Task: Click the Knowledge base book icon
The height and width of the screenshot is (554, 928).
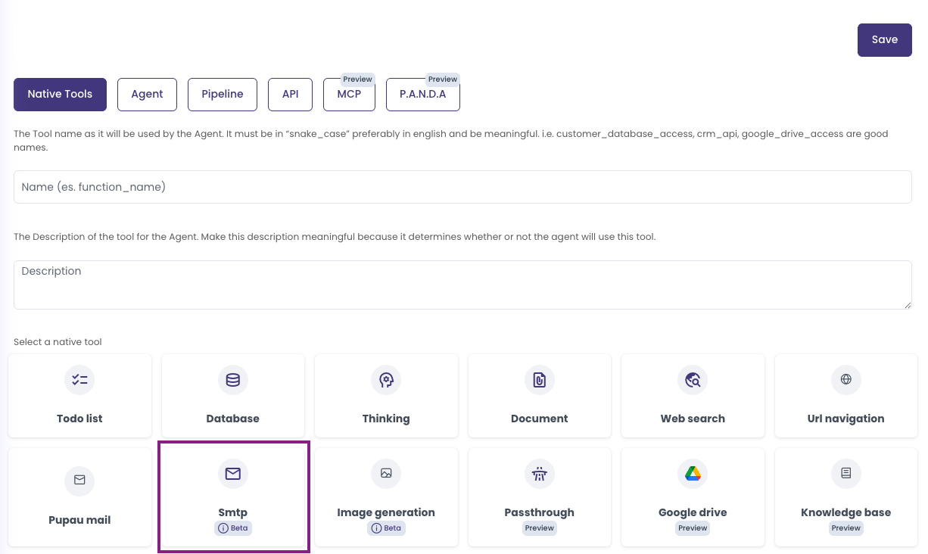Action: (846, 474)
